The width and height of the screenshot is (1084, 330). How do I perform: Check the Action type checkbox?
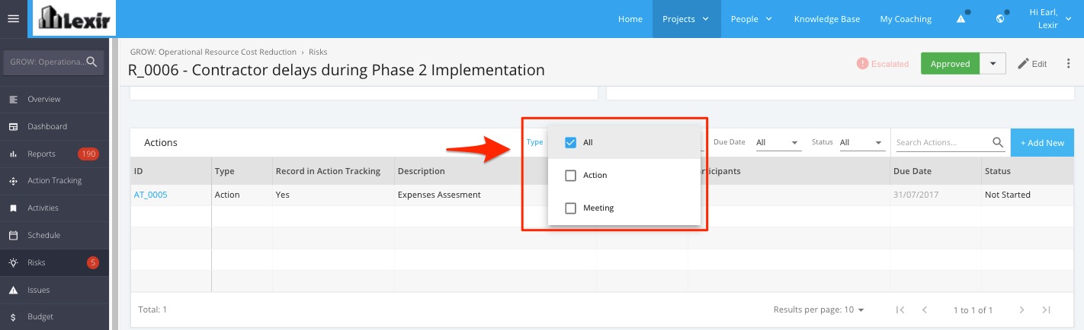coord(570,175)
